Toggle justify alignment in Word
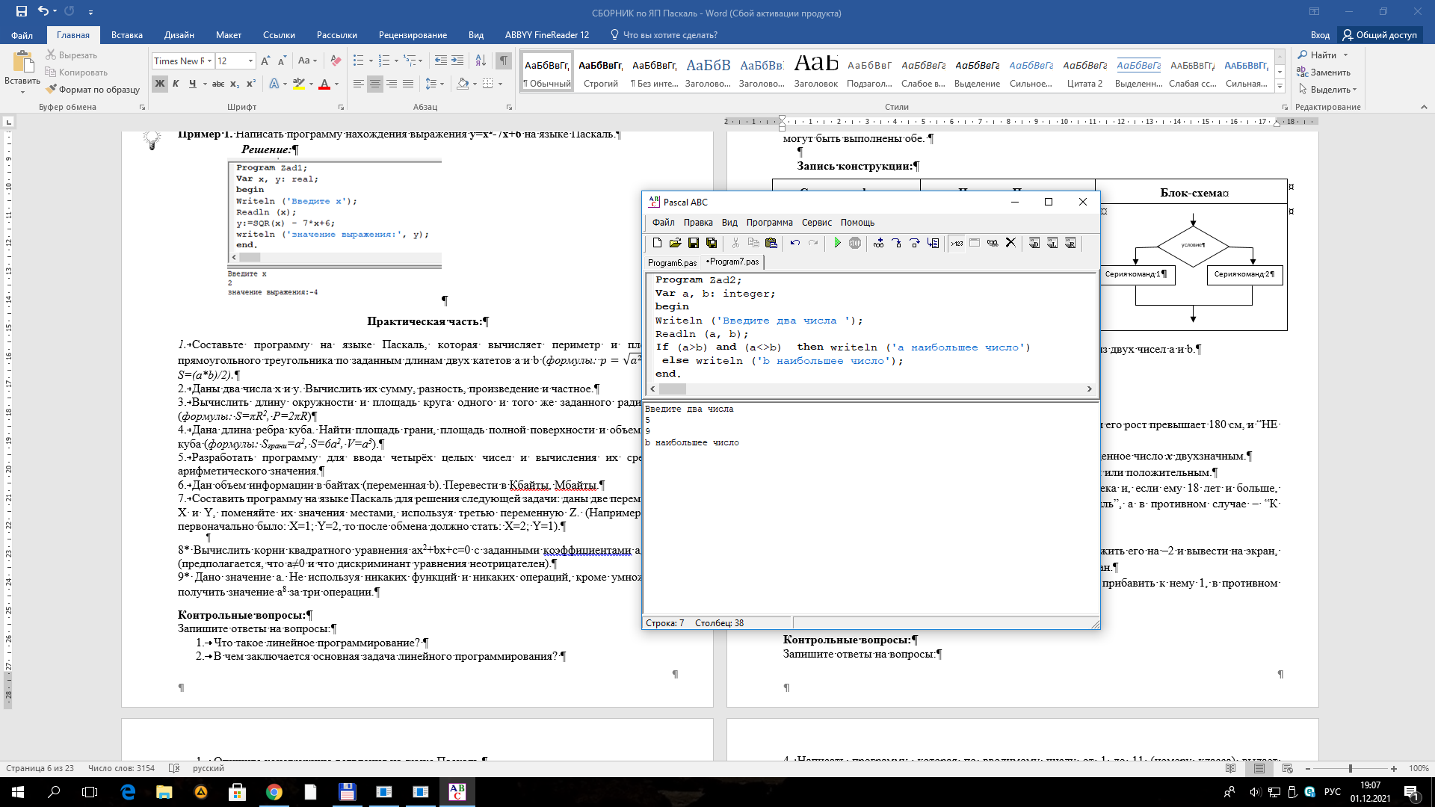 pyautogui.click(x=408, y=84)
